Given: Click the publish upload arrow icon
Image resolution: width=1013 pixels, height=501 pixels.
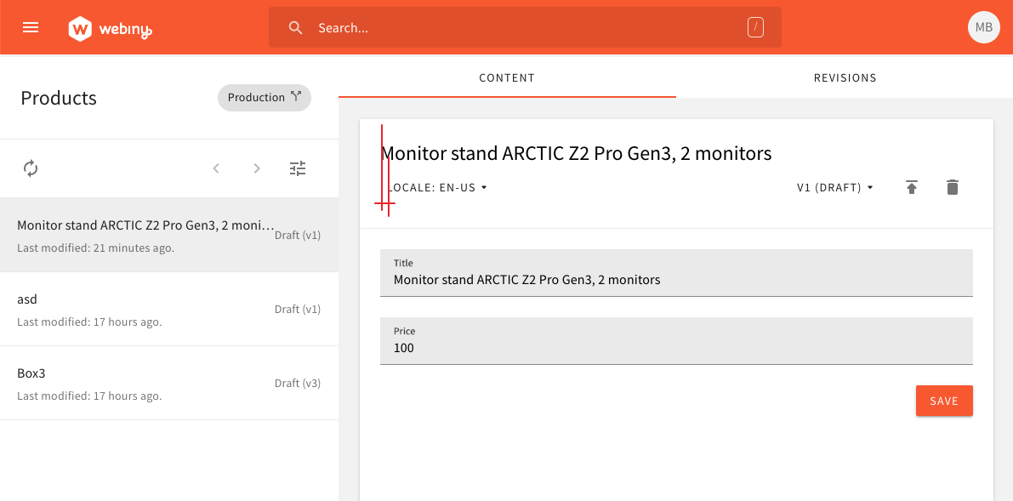Looking at the screenshot, I should (911, 187).
